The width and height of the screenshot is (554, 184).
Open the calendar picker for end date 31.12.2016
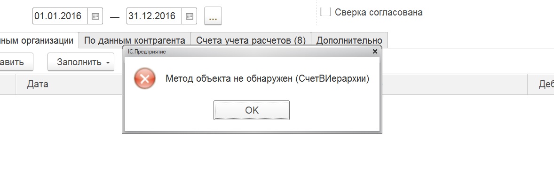(x=190, y=16)
